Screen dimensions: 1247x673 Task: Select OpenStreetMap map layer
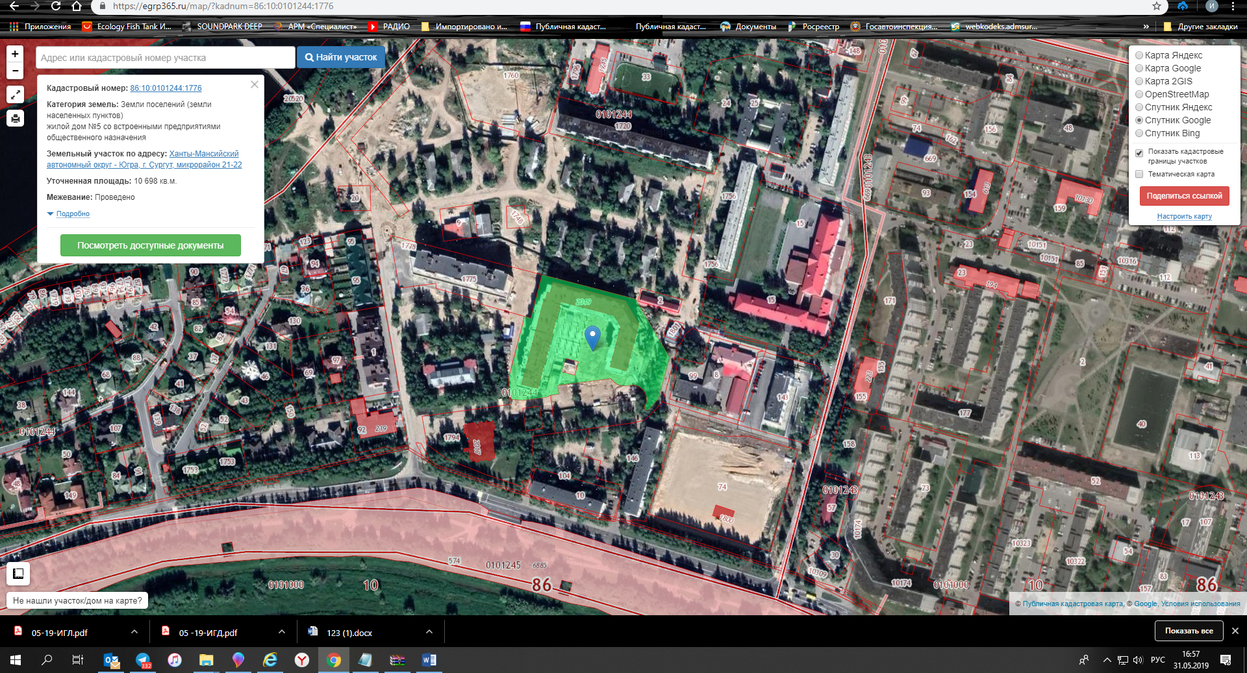1139,94
